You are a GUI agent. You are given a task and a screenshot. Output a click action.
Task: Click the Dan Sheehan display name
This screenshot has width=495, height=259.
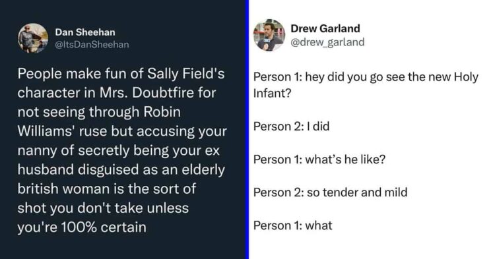(x=85, y=32)
